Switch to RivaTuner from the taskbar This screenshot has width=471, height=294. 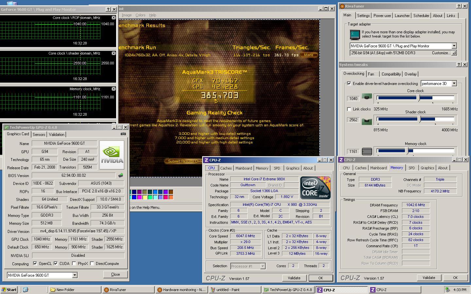click(128, 289)
